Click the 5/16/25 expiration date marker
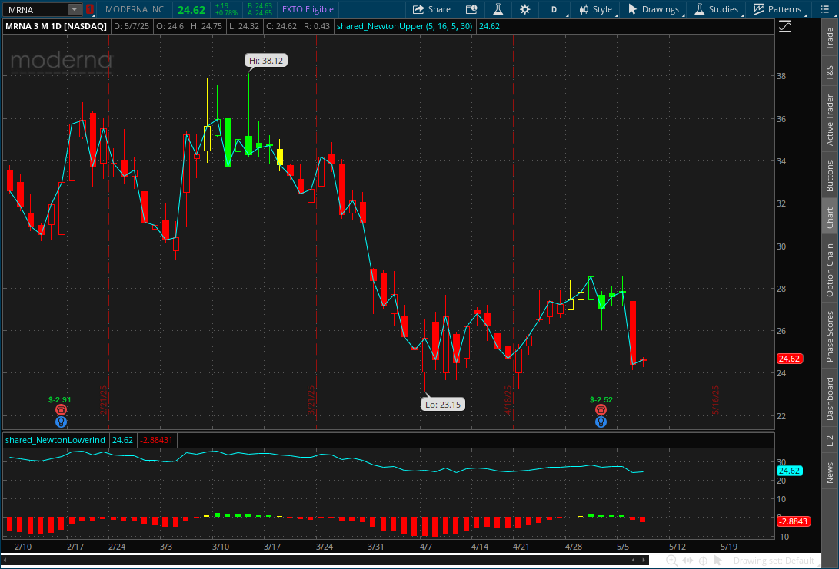 click(716, 400)
